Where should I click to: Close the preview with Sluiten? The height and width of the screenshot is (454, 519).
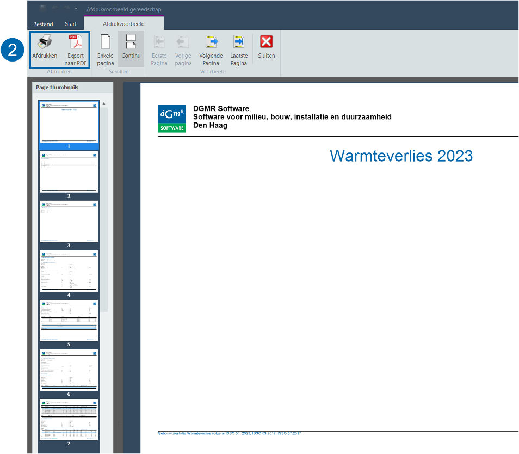(x=266, y=46)
